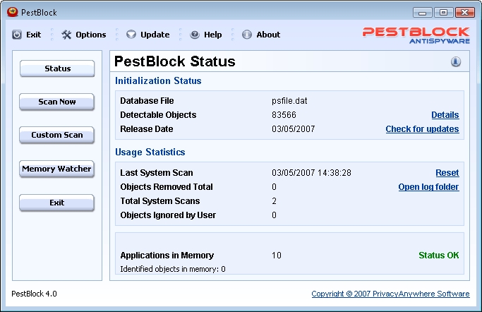The width and height of the screenshot is (482, 312).
Task: Launch the Memory Watcher
Action: [x=57, y=169]
